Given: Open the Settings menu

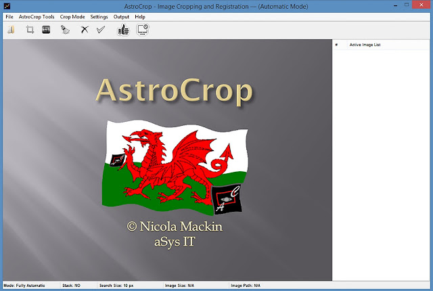Looking at the screenshot, I should pos(99,17).
